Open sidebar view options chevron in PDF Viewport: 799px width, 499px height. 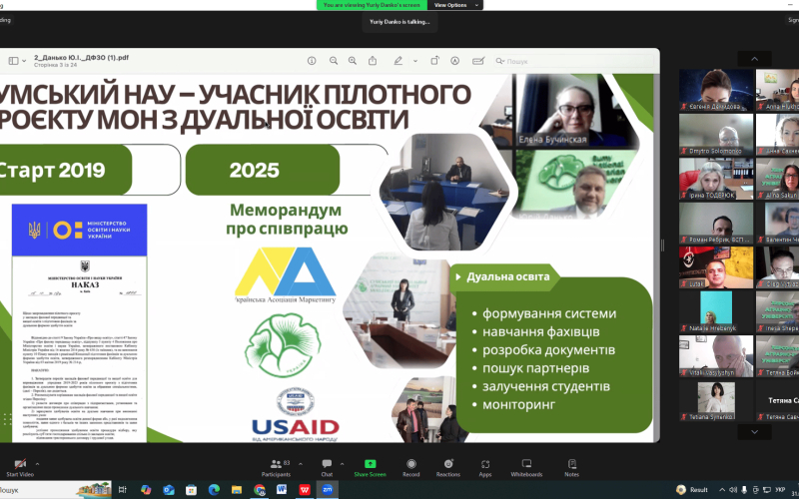point(24,61)
